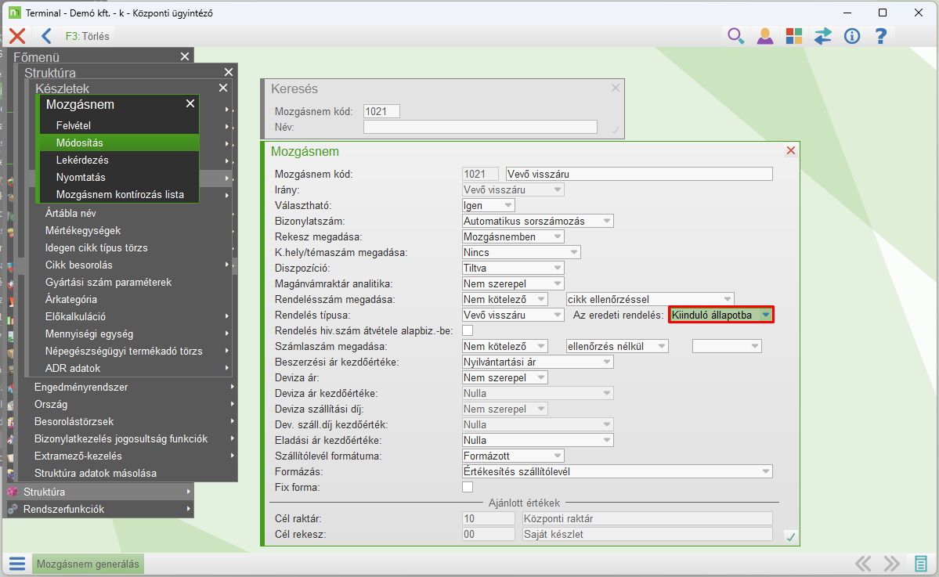Click the blue back arrow icon
The height and width of the screenshot is (577, 939).
[x=46, y=36]
